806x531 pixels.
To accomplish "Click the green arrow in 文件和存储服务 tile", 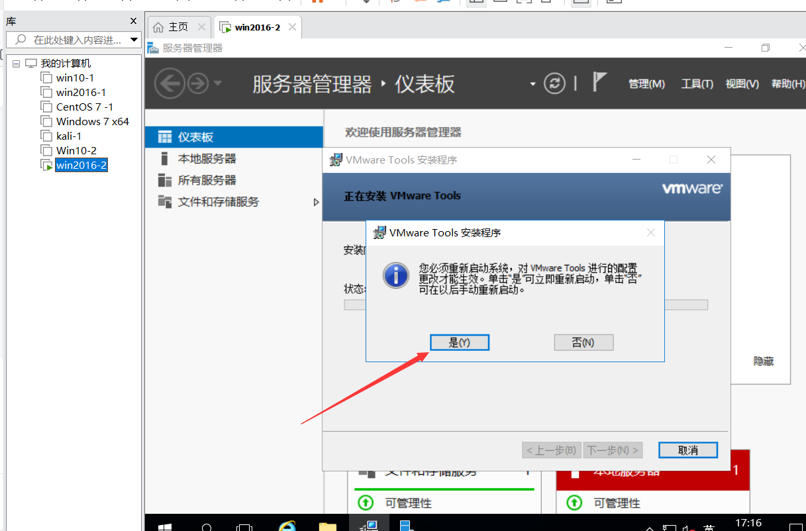I will (x=366, y=503).
